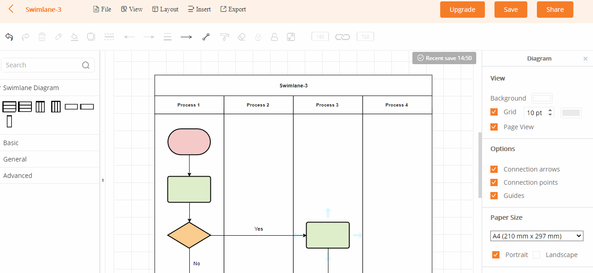Choose the dashed line style icon

pyautogui.click(x=109, y=37)
